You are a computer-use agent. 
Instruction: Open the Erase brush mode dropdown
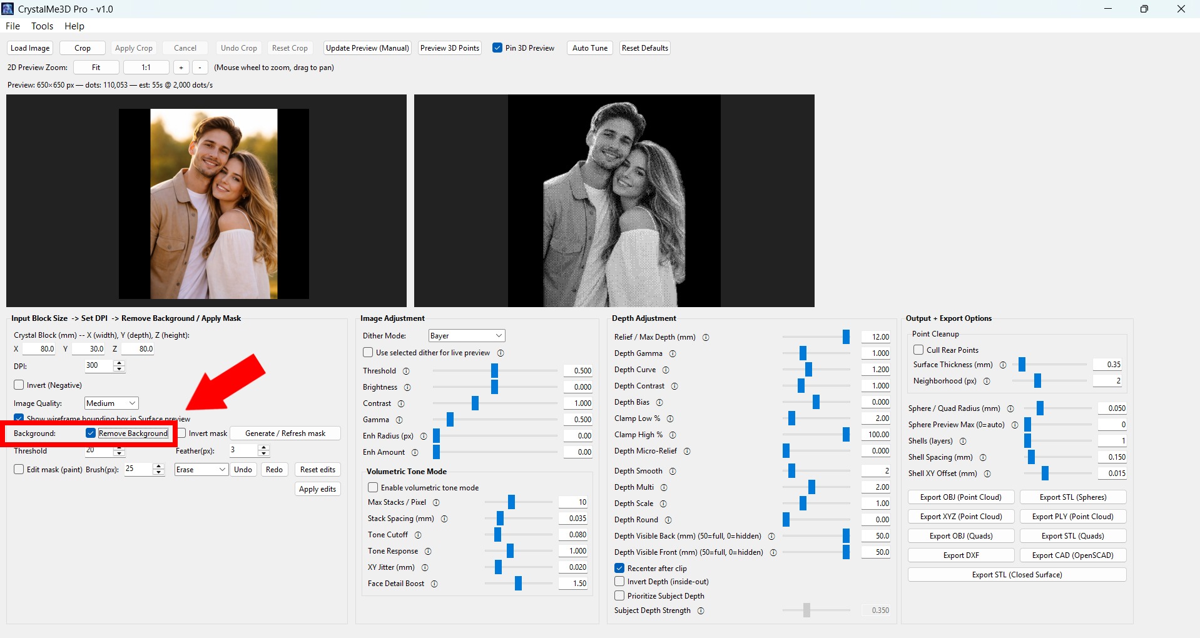point(201,470)
